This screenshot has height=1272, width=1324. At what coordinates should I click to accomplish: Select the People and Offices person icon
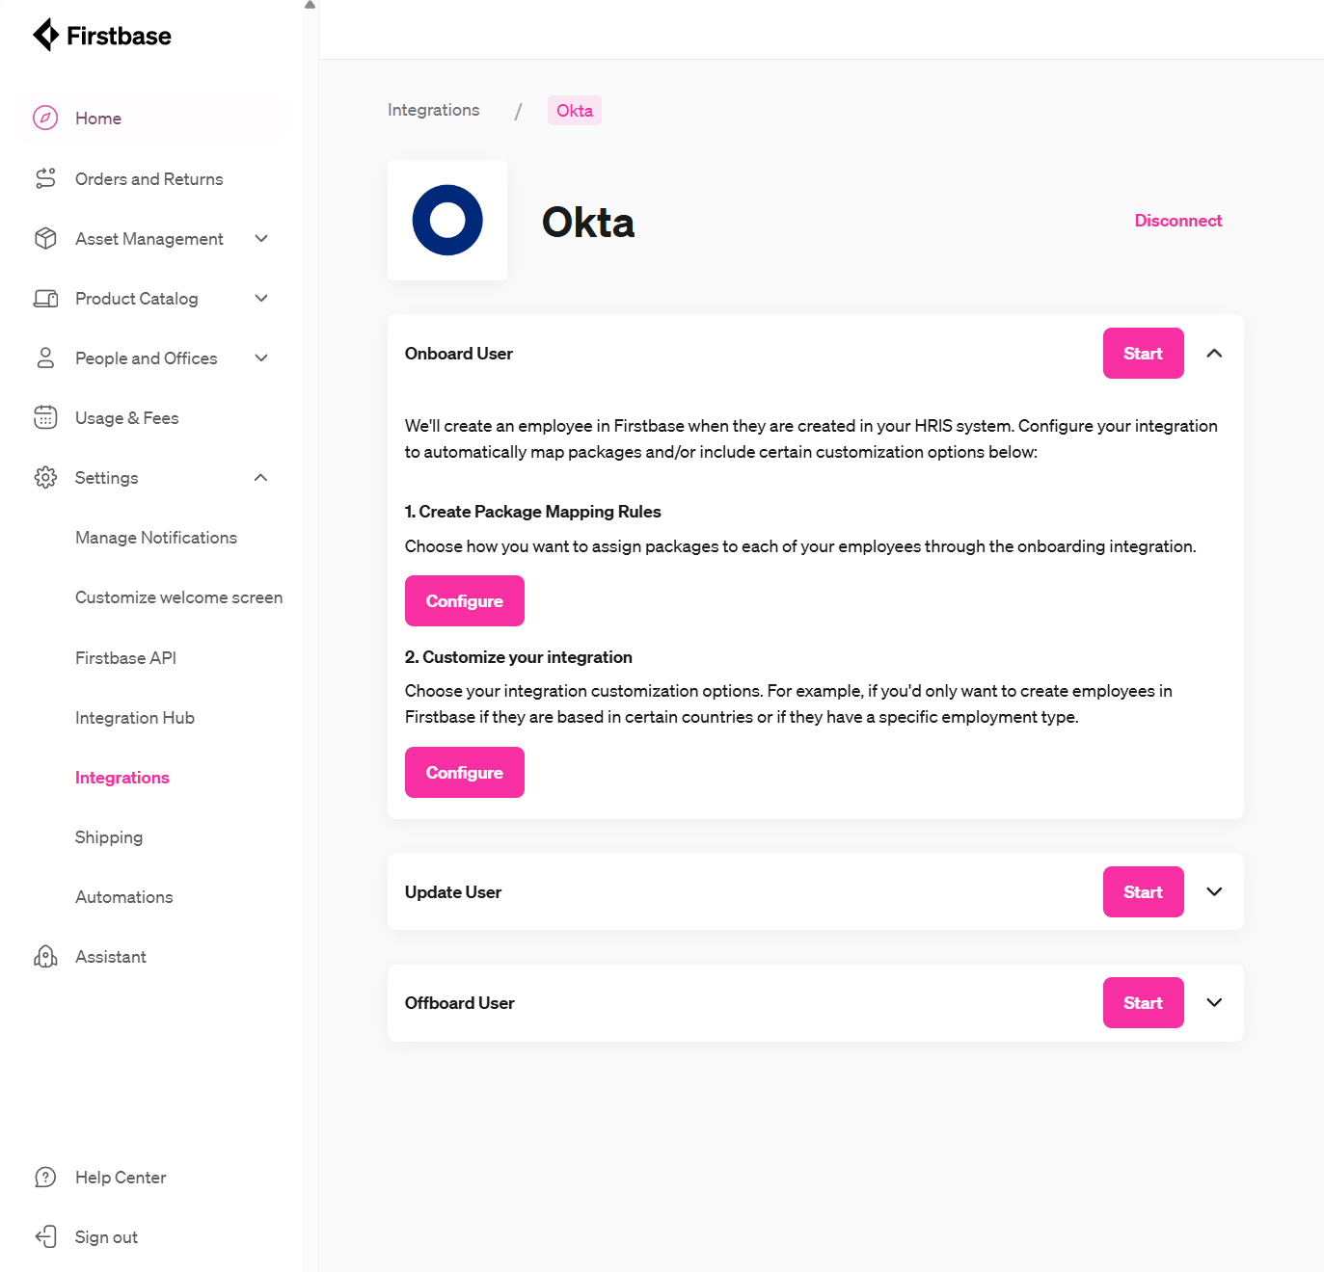[x=45, y=358]
